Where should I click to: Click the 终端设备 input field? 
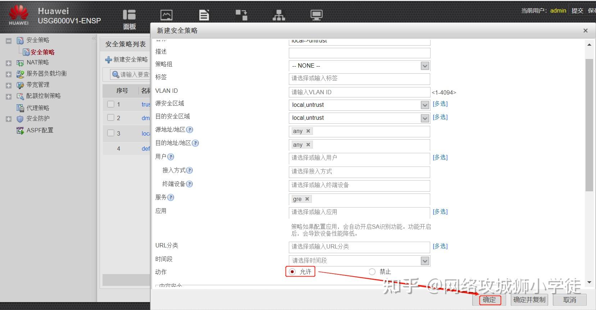click(x=359, y=185)
